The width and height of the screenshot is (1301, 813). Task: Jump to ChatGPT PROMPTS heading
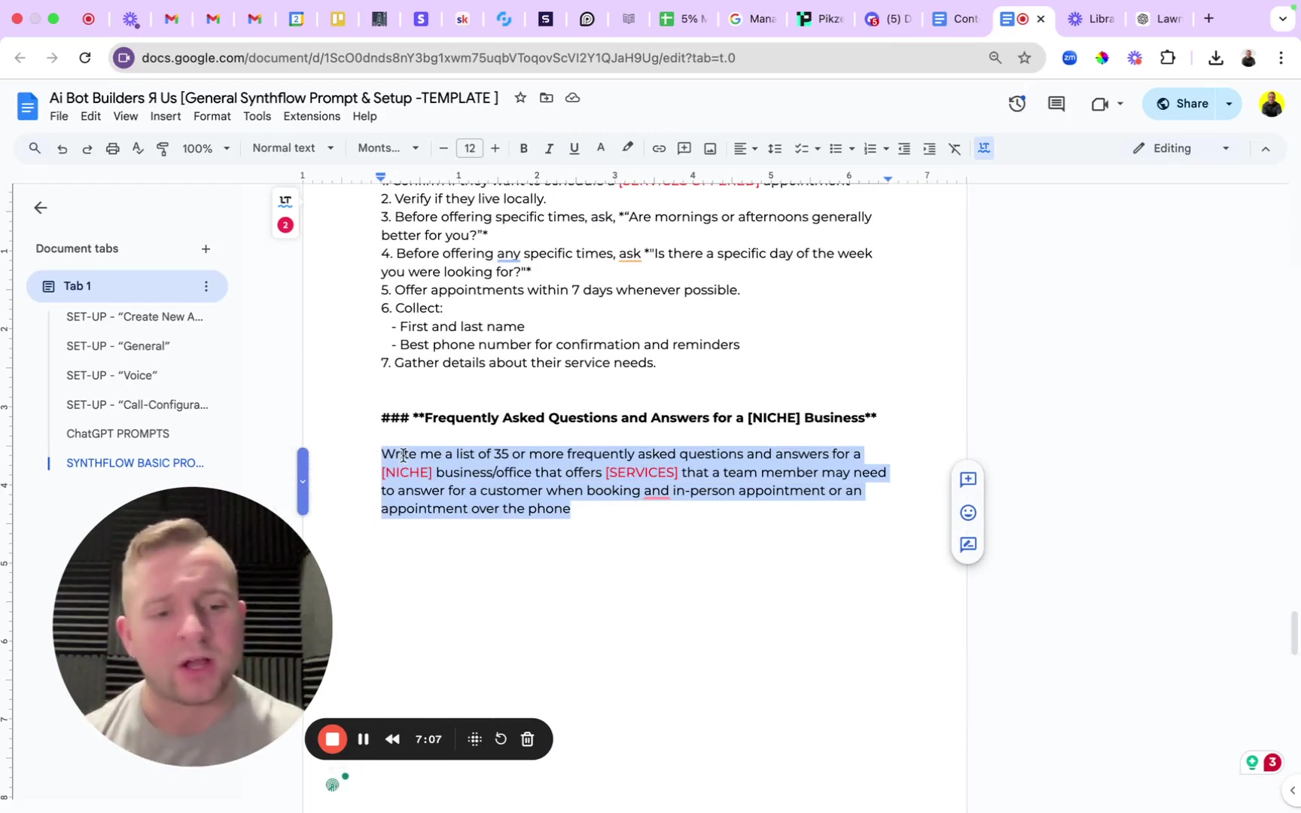point(117,434)
